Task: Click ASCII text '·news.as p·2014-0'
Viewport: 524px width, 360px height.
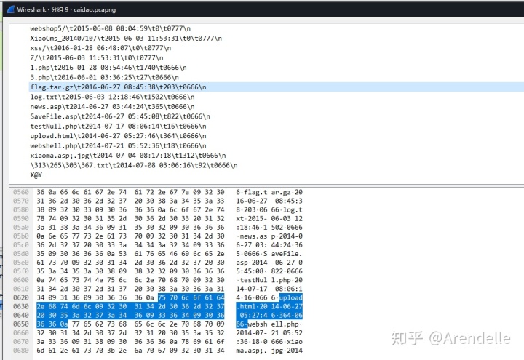Action: (x=269, y=236)
